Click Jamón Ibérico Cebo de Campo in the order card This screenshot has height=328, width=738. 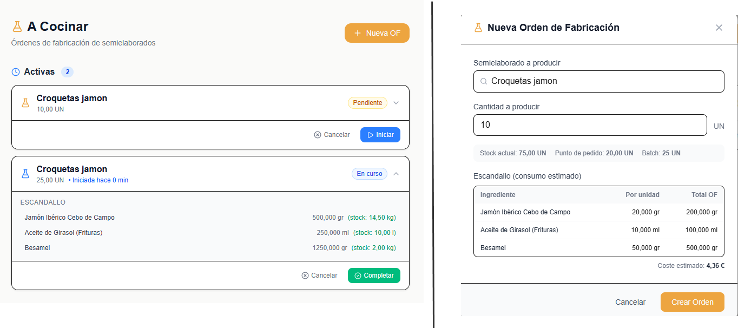coord(70,218)
